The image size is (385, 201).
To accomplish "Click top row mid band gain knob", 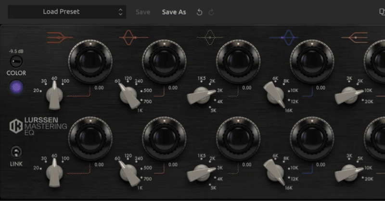I will pos(238,61).
